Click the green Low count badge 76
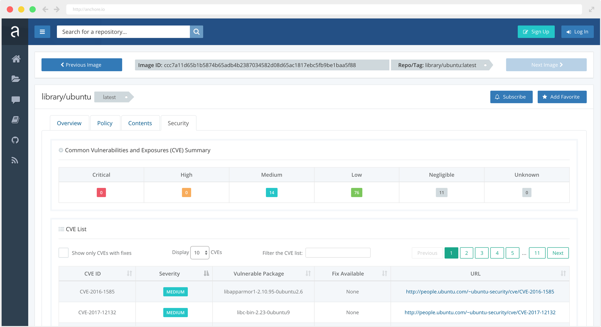The height and width of the screenshot is (327, 601). [356, 192]
